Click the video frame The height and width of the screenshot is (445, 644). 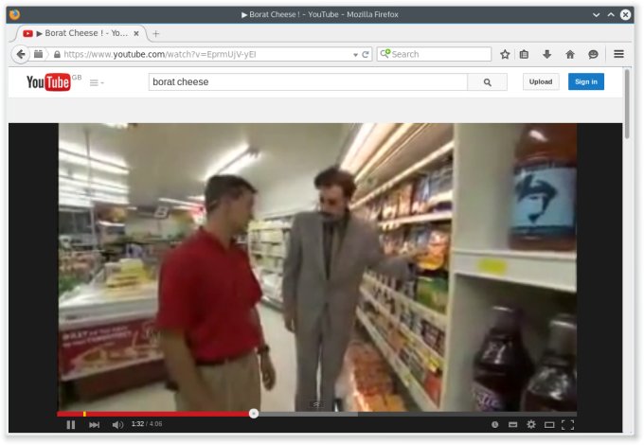click(x=317, y=267)
